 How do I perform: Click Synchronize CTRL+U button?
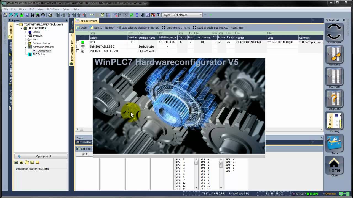click(x=176, y=28)
